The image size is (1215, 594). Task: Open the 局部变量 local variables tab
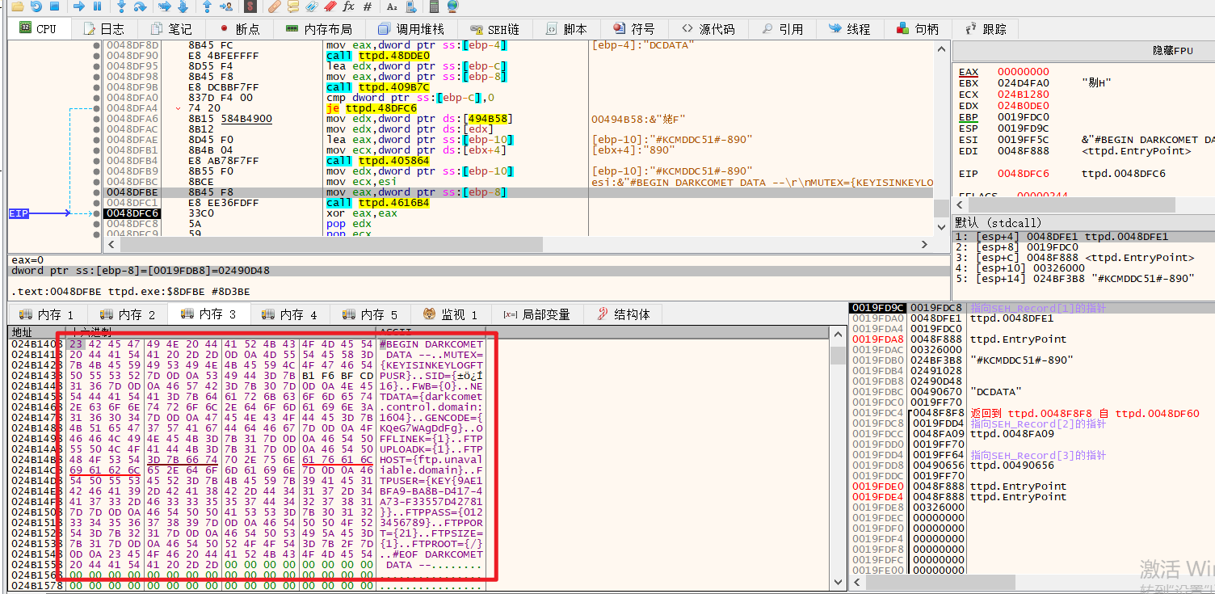(x=536, y=314)
